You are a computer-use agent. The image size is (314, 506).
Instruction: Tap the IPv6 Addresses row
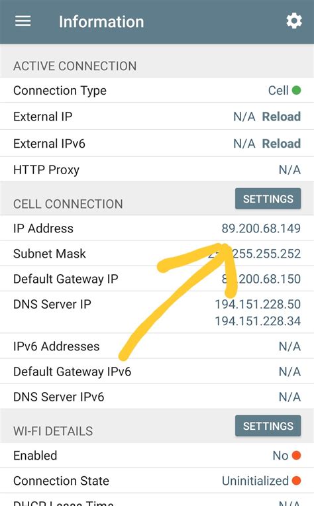pyautogui.click(x=157, y=346)
